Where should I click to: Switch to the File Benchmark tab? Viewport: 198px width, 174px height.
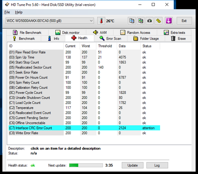[x=27, y=33]
